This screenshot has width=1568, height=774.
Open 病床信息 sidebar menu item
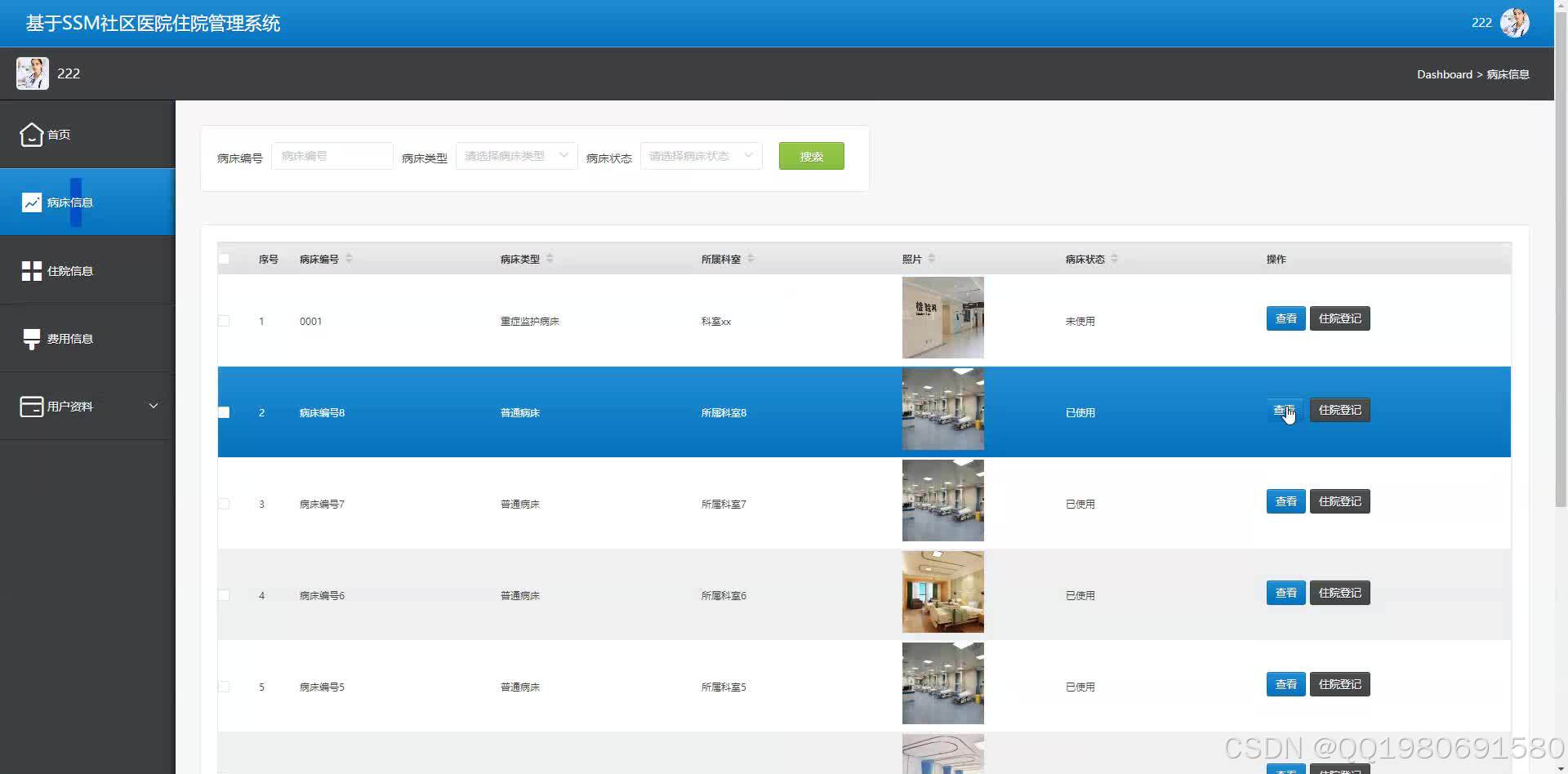87,202
